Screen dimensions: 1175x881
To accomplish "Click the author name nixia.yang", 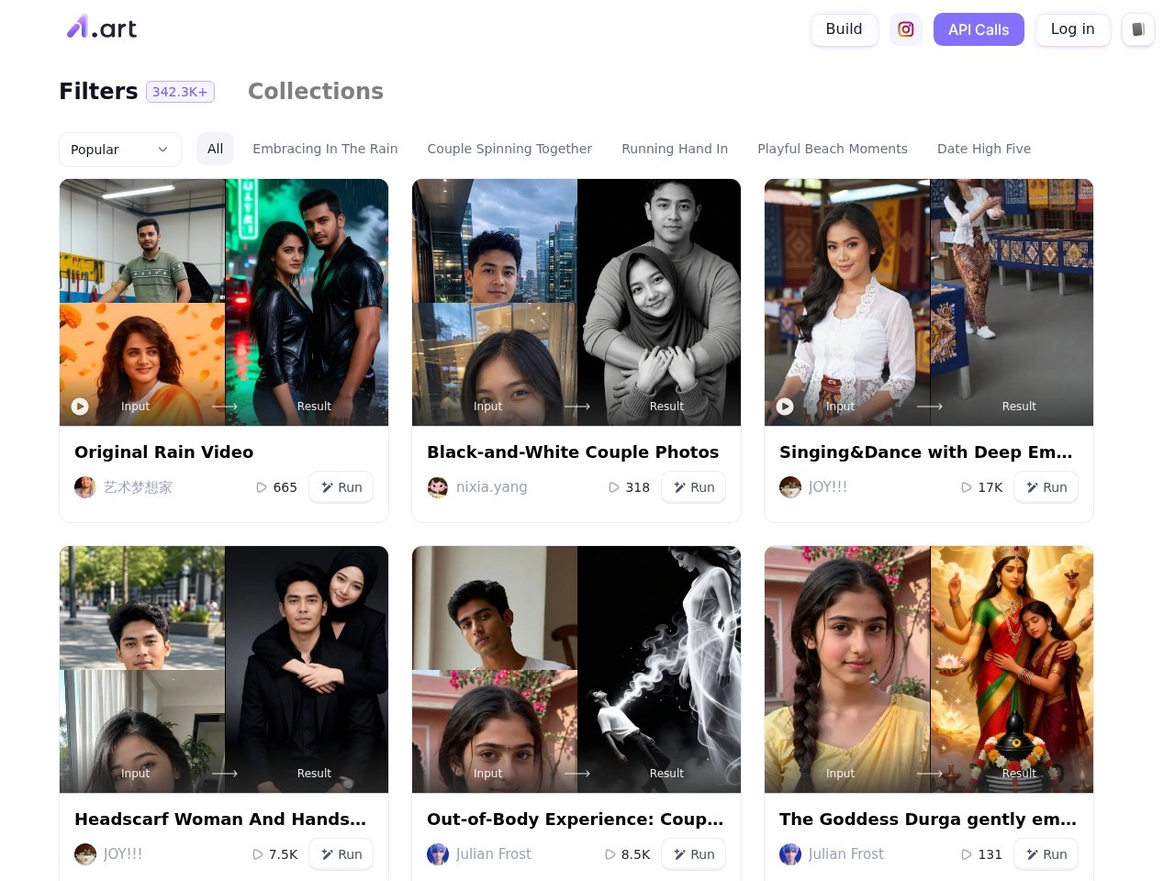I will [492, 487].
